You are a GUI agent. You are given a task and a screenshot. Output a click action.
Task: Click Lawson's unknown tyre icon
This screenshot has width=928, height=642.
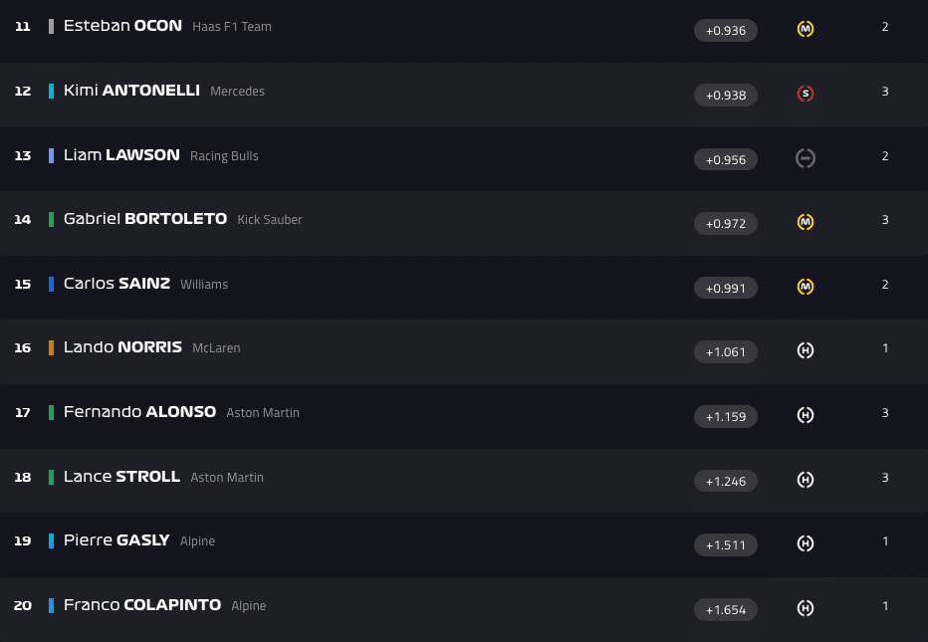point(806,158)
